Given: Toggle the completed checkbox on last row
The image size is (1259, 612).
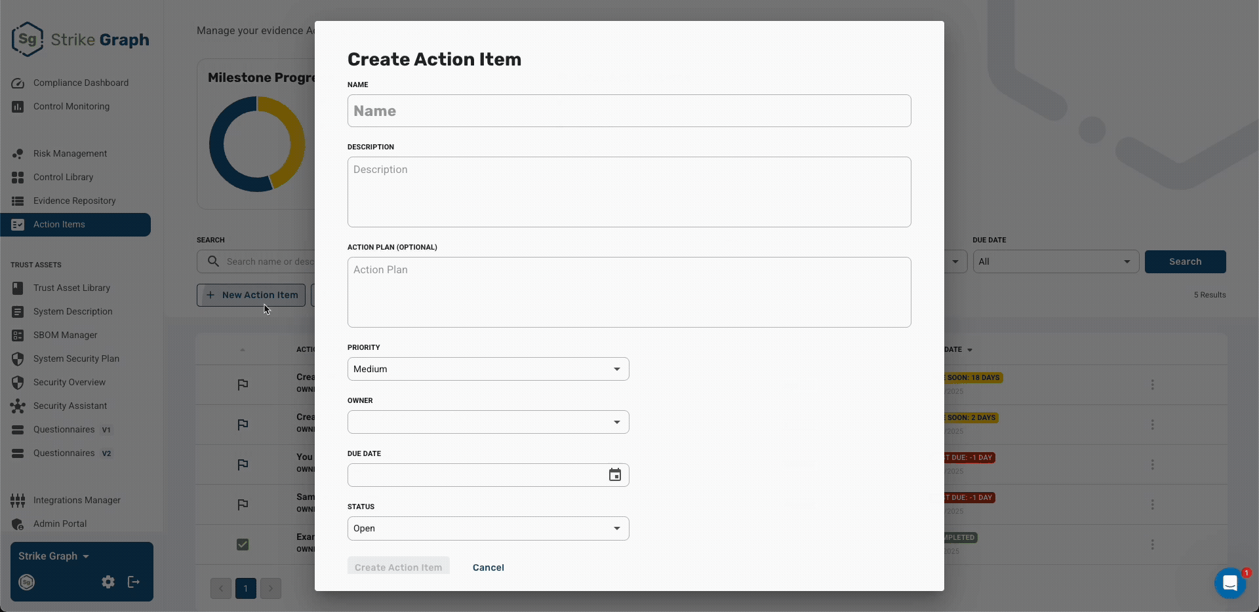Looking at the screenshot, I should point(243,545).
